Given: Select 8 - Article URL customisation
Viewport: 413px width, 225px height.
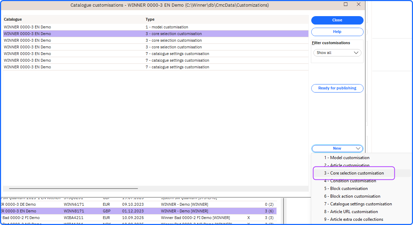Looking at the screenshot, I should pyautogui.click(x=351, y=212).
